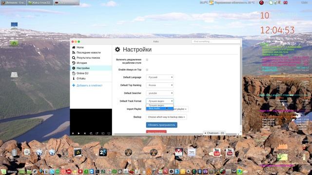312x175 pixels.
Task: Click the vertical scrollbar of settings page
Action: point(241,86)
